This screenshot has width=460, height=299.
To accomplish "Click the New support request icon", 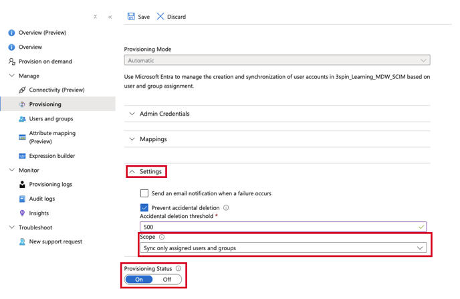I will pyautogui.click(x=22, y=241).
